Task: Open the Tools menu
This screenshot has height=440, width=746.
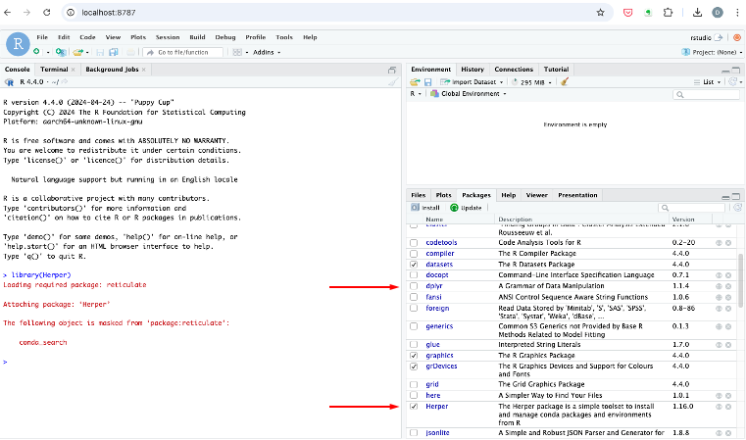Action: coord(284,37)
